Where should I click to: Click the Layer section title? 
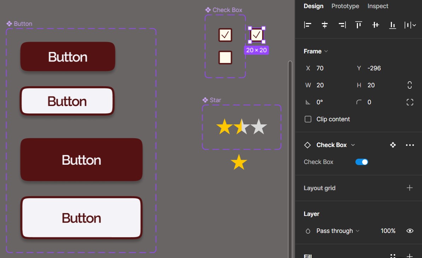tap(312, 214)
